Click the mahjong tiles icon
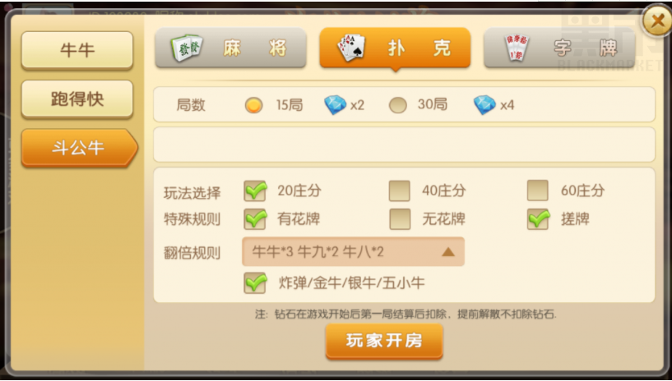 (187, 48)
